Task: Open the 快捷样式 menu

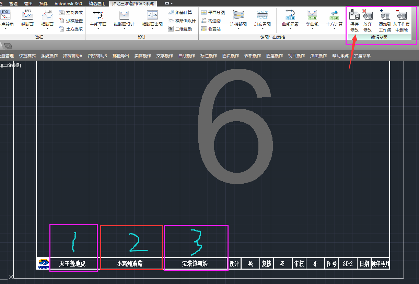Action: click(x=27, y=56)
